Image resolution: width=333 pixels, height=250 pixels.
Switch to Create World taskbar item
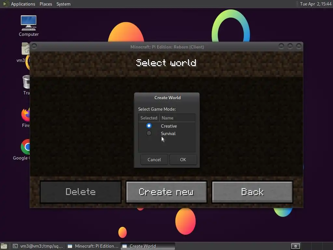(x=148, y=246)
